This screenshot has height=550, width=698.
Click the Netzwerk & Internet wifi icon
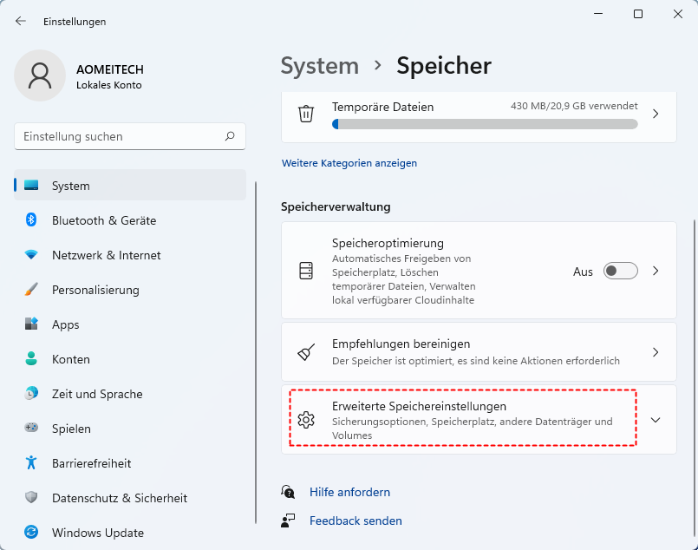coord(31,255)
